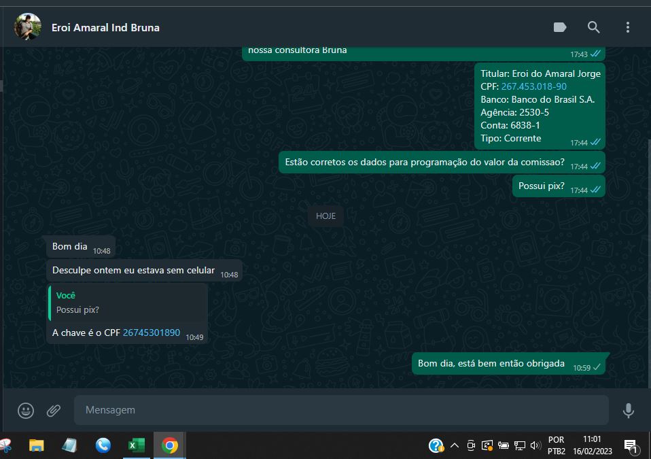Viewport: 651px width, 459px height.
Task: Click into the Mensagem text field
Action: [340, 410]
